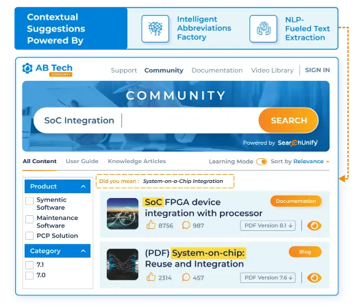Select the 7.1 category checkbox

(x=29, y=265)
